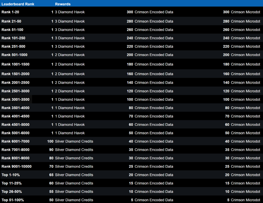Click "15 Crimson Microdot" reward
The image size is (263, 203).
pyautogui.click(x=242, y=183)
